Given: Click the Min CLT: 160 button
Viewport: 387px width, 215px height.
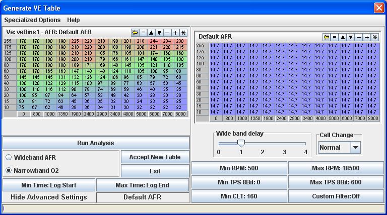Looking at the screenshot, I should coord(239,196).
